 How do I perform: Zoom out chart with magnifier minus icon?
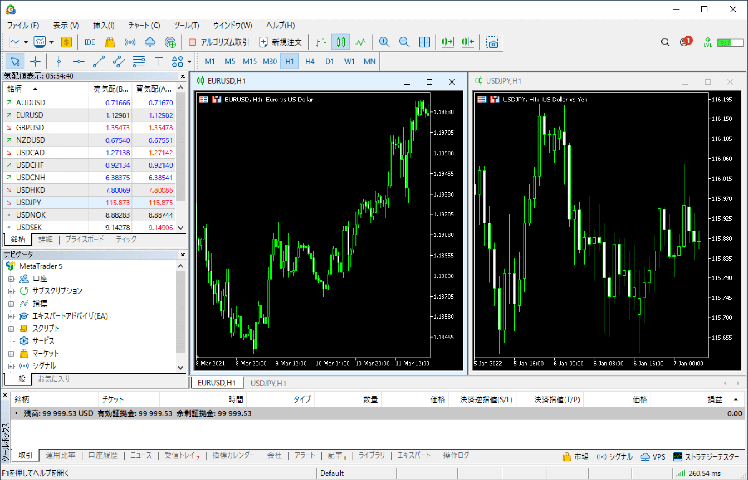point(404,42)
